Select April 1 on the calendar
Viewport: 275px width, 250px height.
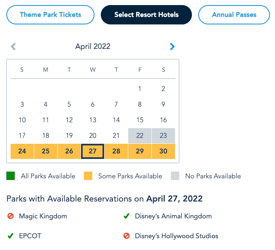(x=140, y=89)
